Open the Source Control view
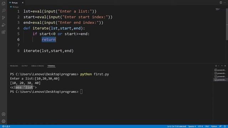The image size is (228, 128). [x=4, y=18]
